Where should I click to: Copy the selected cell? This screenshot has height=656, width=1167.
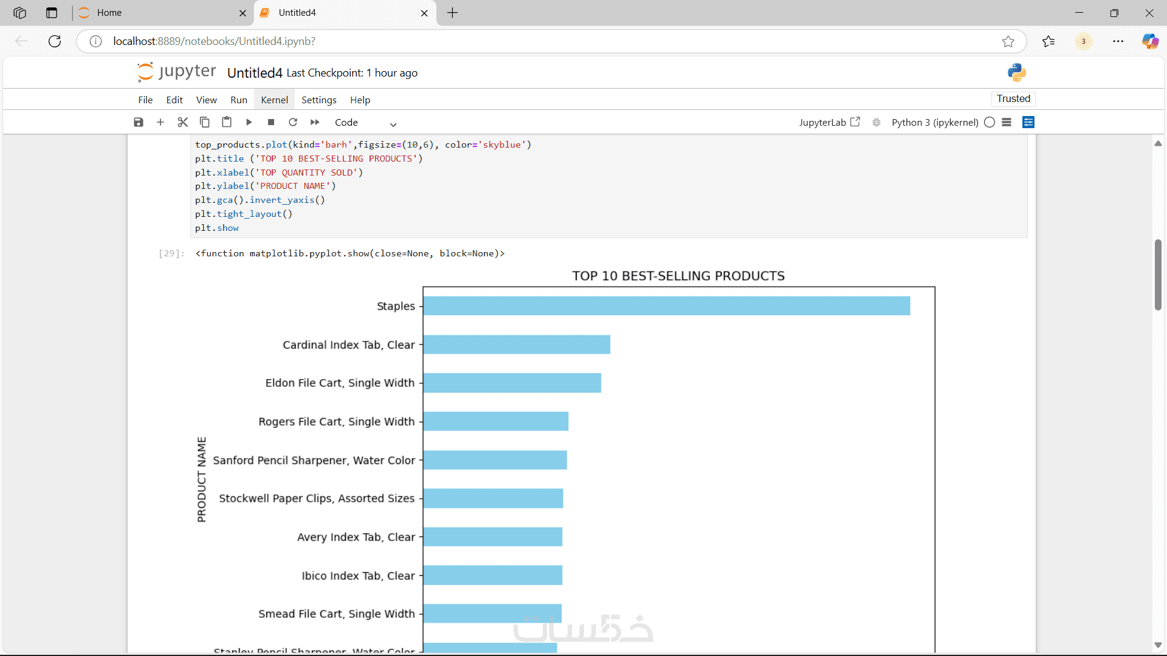pyautogui.click(x=205, y=122)
